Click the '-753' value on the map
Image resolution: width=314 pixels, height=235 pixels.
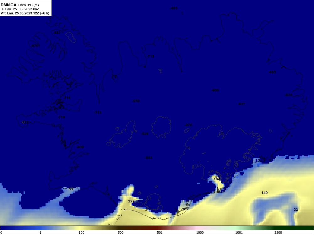tap(98, 112)
